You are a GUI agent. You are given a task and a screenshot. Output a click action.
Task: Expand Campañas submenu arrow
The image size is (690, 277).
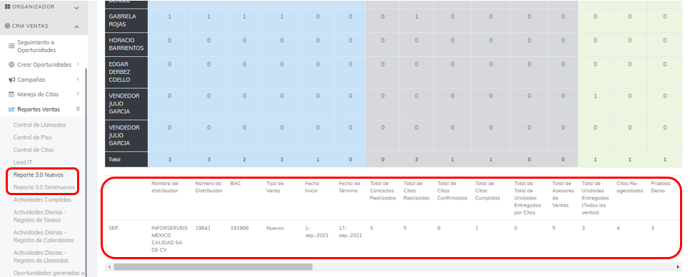click(x=78, y=80)
